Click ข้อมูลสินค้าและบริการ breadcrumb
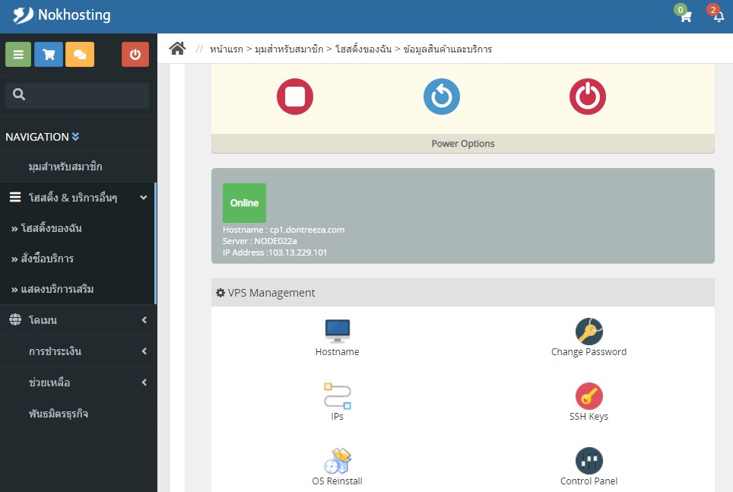Screen dimensions: 733x492 [447, 49]
